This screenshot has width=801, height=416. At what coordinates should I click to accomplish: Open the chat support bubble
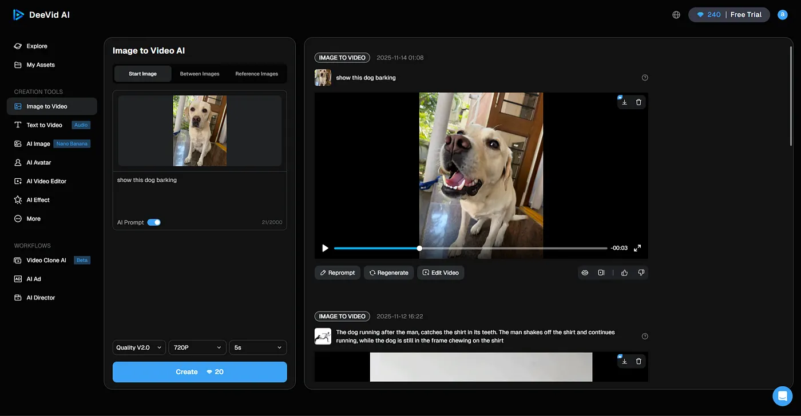click(x=782, y=396)
